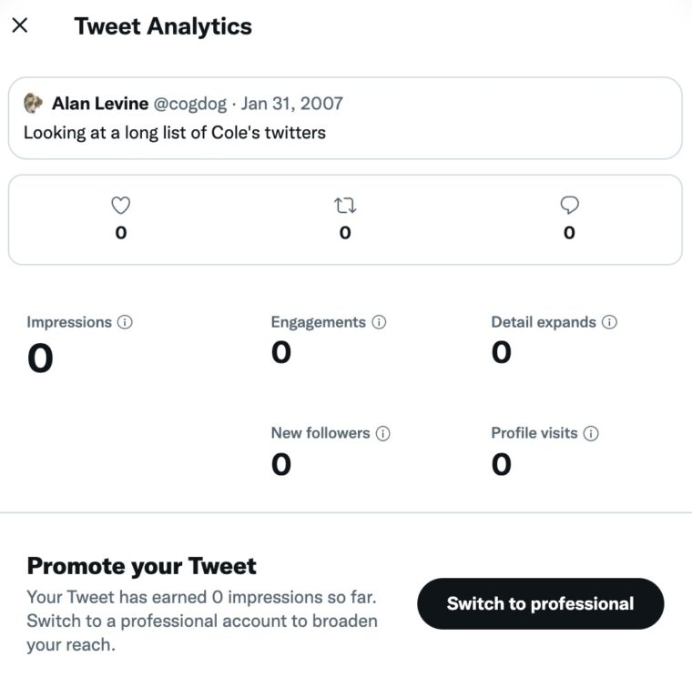The height and width of the screenshot is (677, 692).
Task: Click the Switch to professional button
Action: click(x=540, y=603)
